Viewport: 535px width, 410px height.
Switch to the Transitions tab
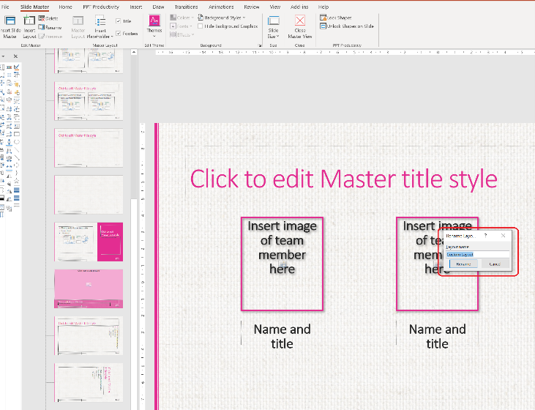(186, 7)
